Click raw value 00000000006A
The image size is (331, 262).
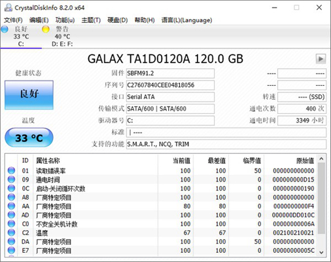[294, 224]
